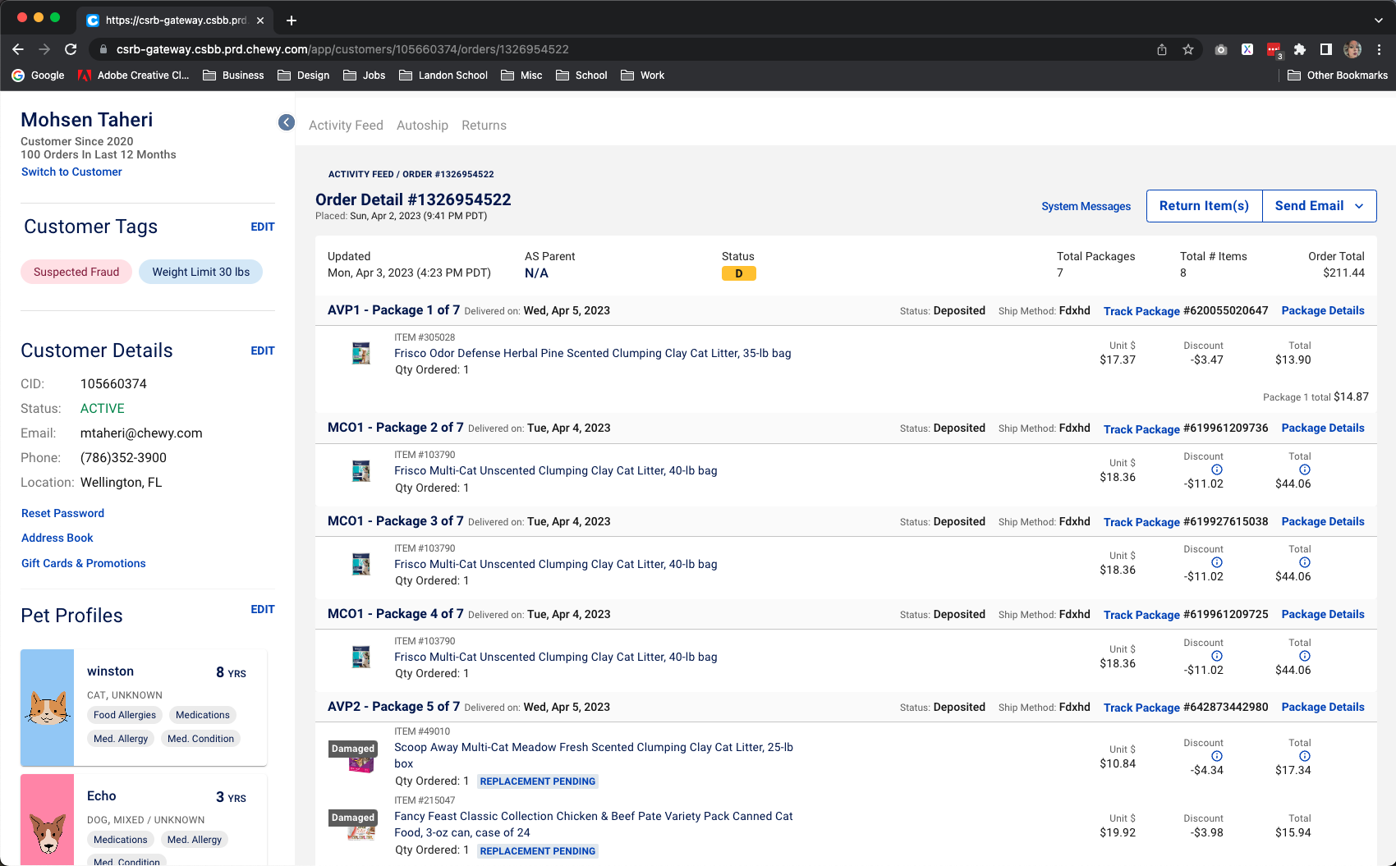1396x866 pixels.
Task: Track Package 4 of 7 shipment
Action: (1141, 615)
